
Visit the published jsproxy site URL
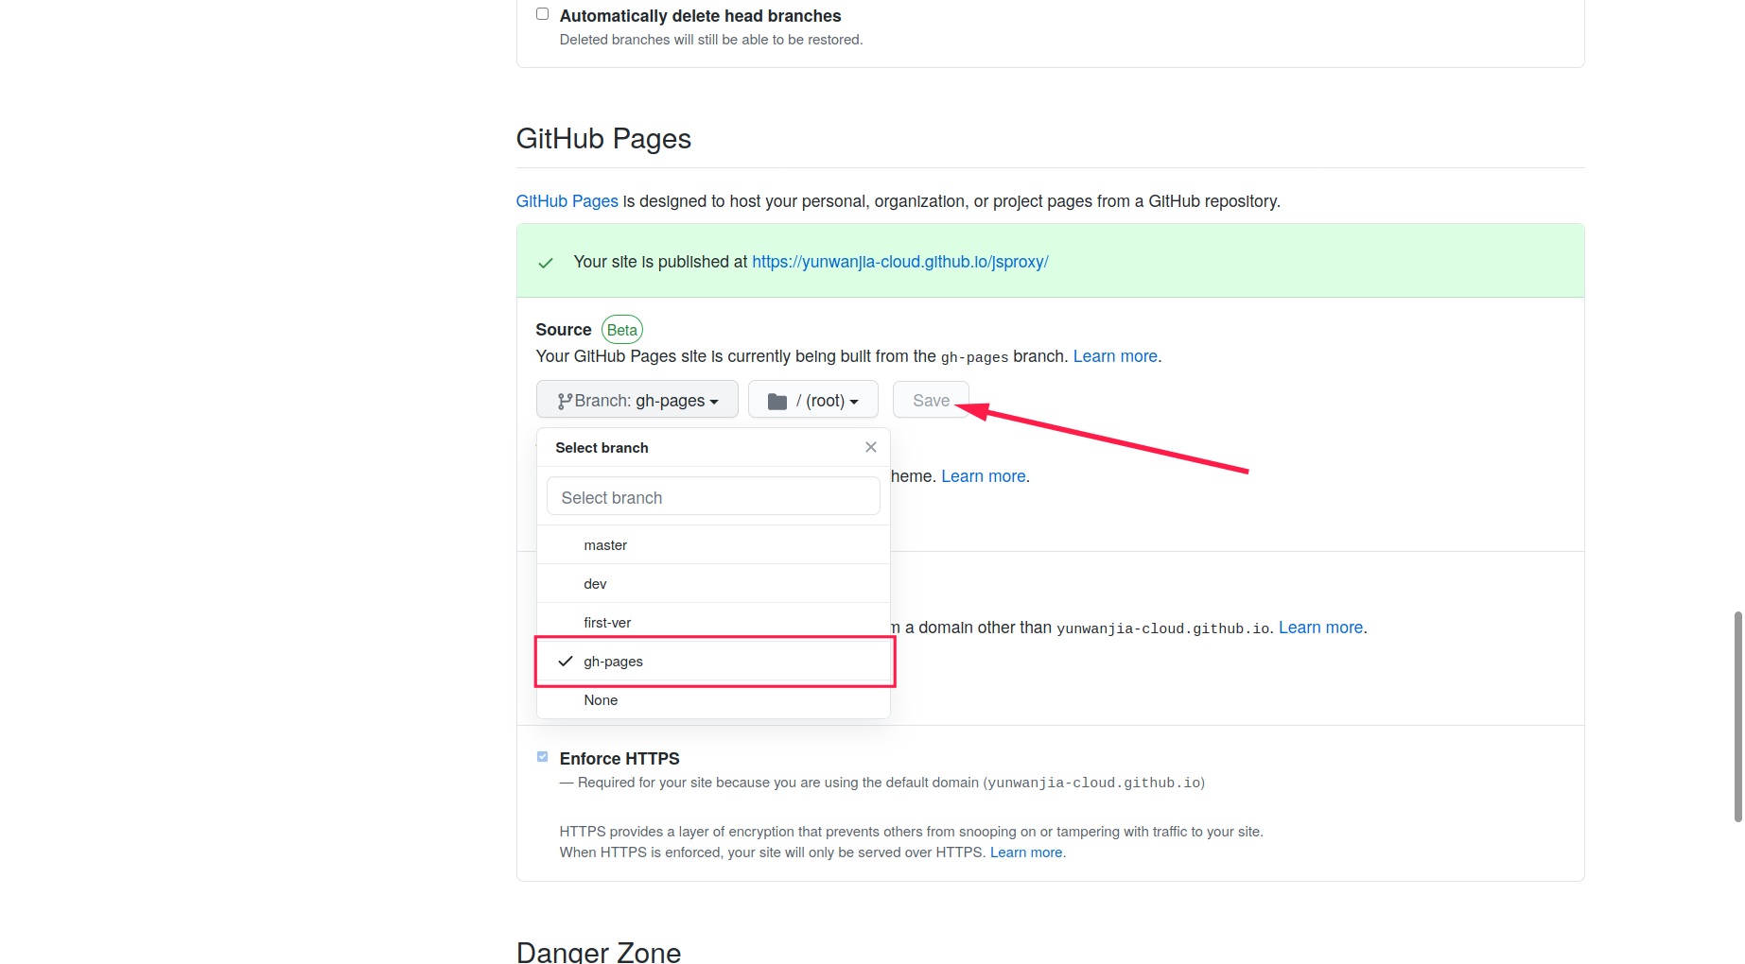pos(899,261)
